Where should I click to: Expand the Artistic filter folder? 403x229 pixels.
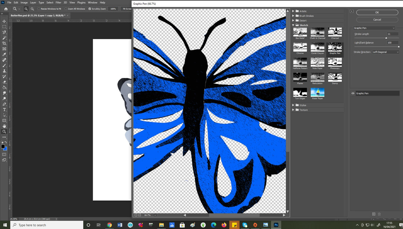293,11
